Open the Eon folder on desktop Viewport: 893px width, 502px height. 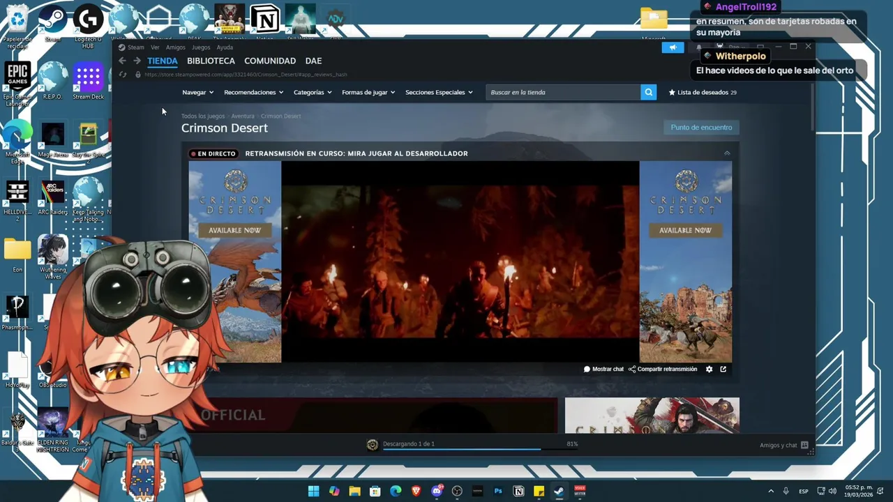click(17, 254)
